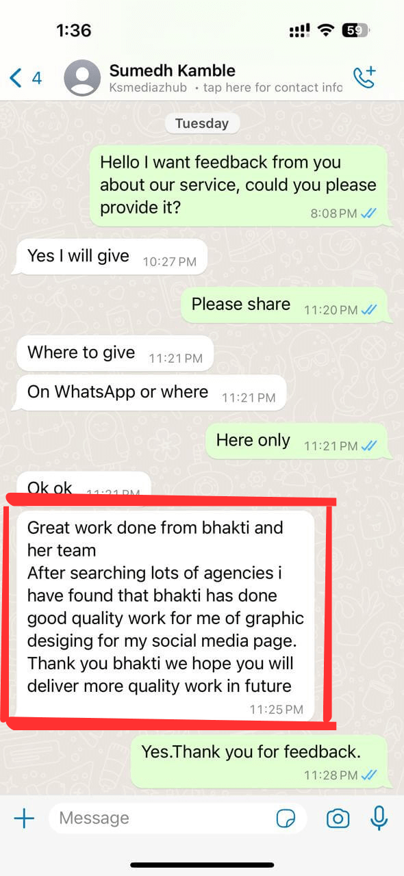Open the sticker picker icon in message field
The image size is (404, 876).
284,818
